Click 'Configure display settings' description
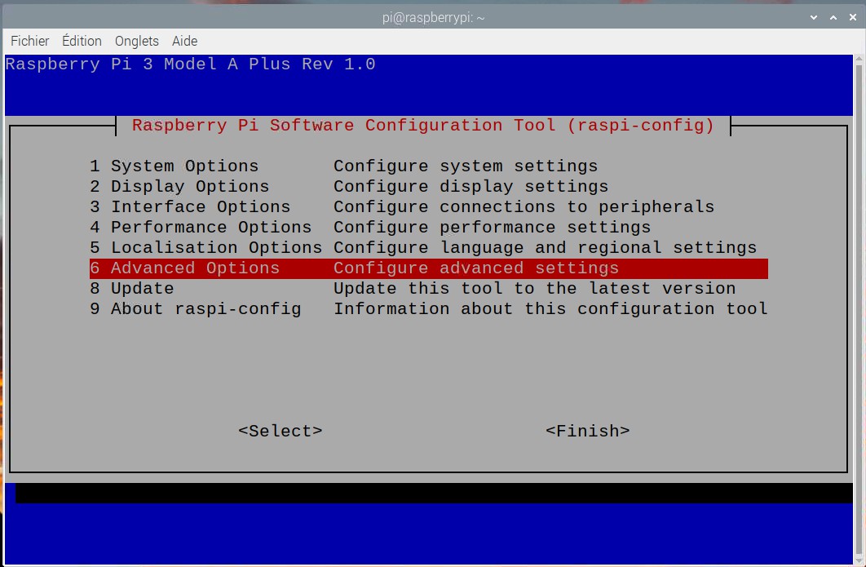 pyautogui.click(x=471, y=186)
